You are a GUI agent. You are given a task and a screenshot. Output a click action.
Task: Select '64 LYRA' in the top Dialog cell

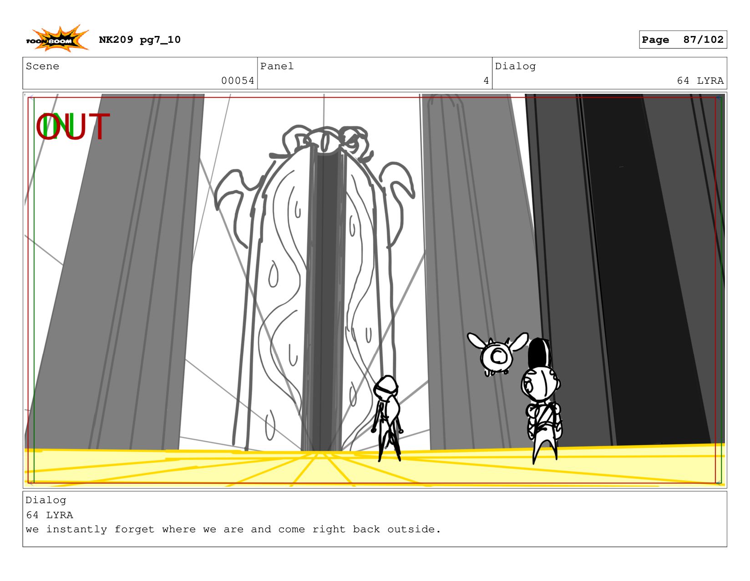700,81
